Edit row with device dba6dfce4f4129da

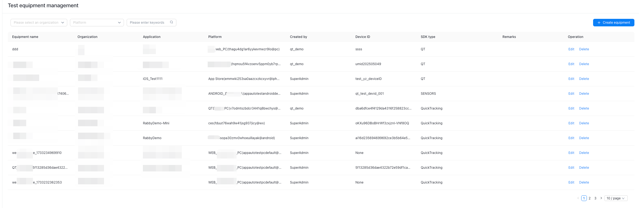[x=571, y=108]
